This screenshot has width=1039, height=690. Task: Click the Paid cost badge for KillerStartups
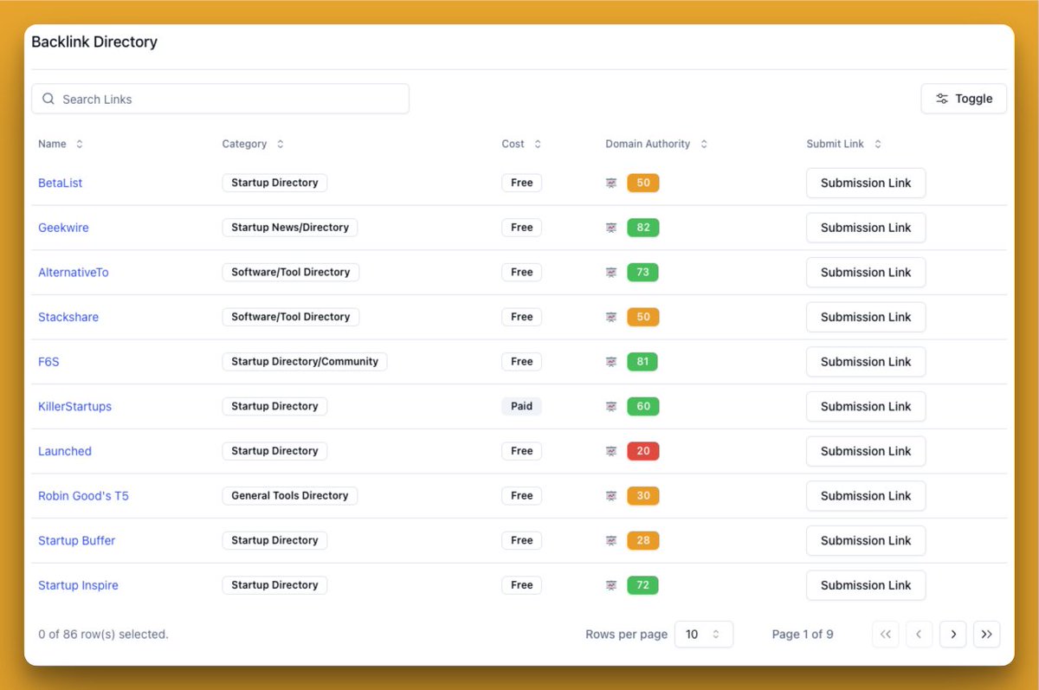point(521,406)
